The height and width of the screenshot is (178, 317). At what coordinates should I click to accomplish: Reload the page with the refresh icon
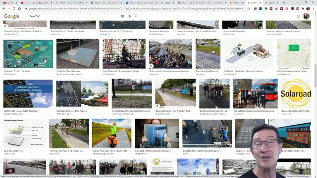click(x=14, y=9)
